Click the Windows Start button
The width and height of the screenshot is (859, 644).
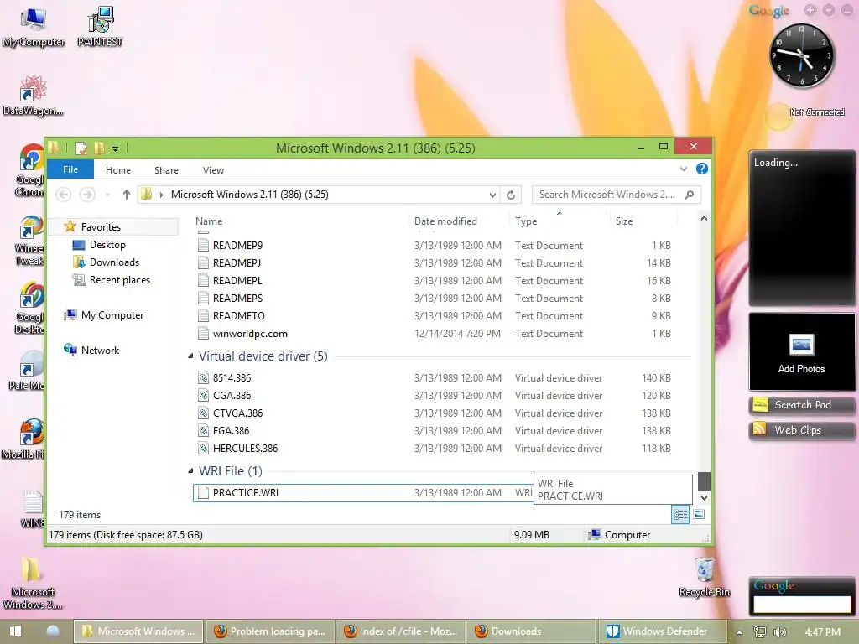15,631
